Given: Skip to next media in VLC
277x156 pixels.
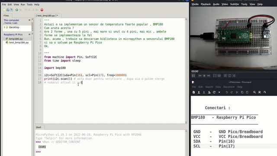Looking at the screenshot, I should [209, 76].
